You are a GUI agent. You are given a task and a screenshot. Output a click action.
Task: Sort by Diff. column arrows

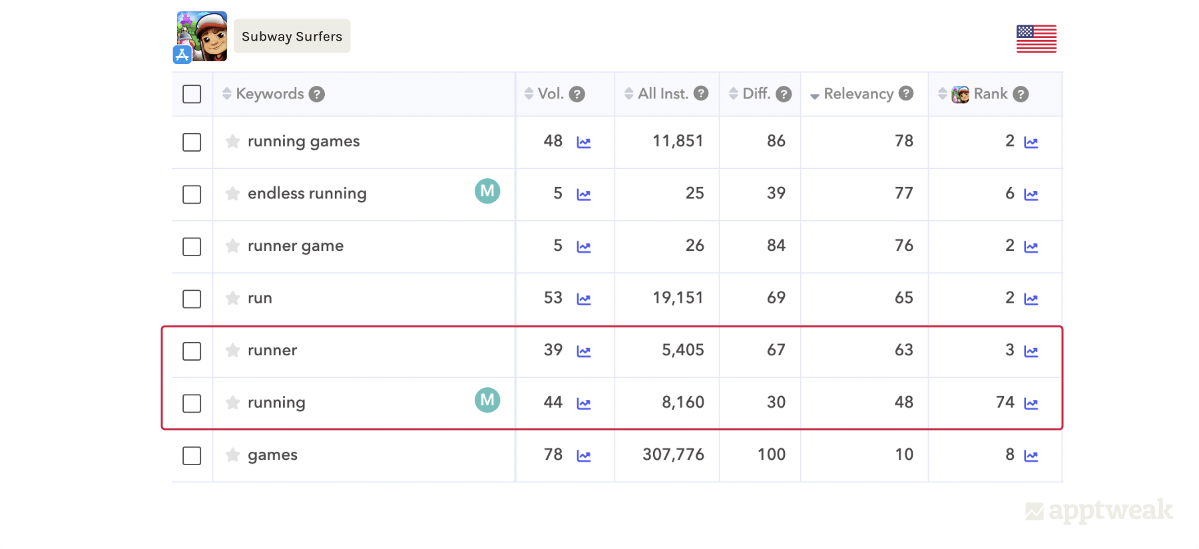[x=733, y=94]
